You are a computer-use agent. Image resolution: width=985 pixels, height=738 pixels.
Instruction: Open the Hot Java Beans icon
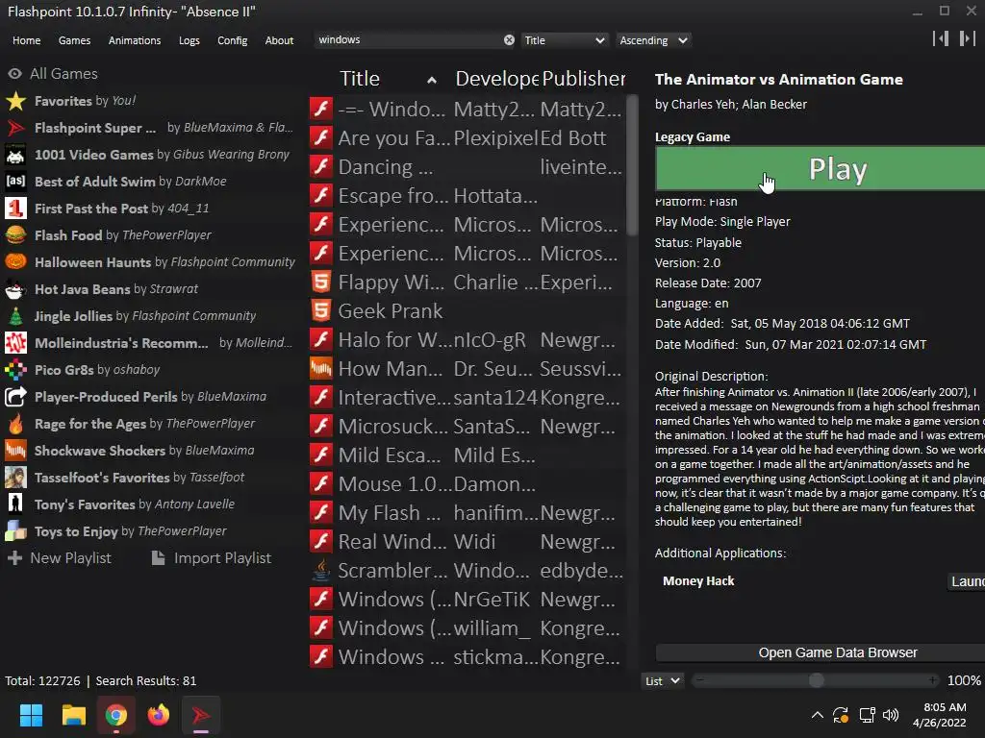click(x=15, y=289)
